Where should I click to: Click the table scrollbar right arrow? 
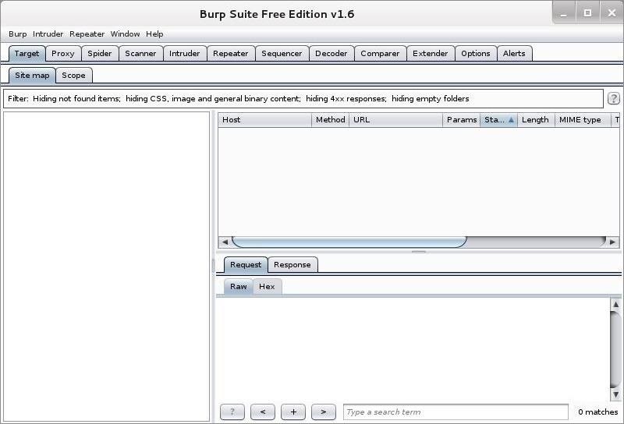click(612, 242)
